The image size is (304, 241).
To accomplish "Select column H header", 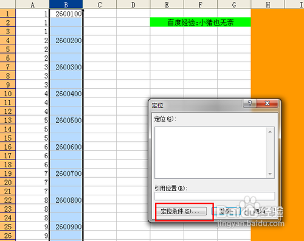I will coord(268,4).
